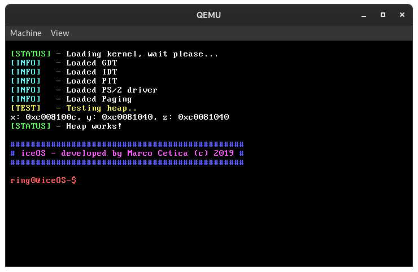Click the 'Loaded PS/2 driver' line
The image size is (418, 272).
111,90
